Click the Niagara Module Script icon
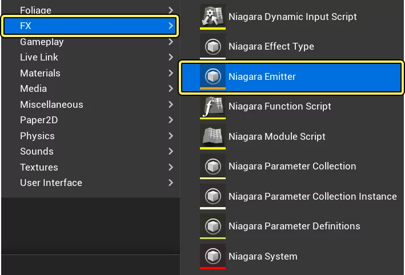Viewport: 405px width, 275px height. coord(212,136)
